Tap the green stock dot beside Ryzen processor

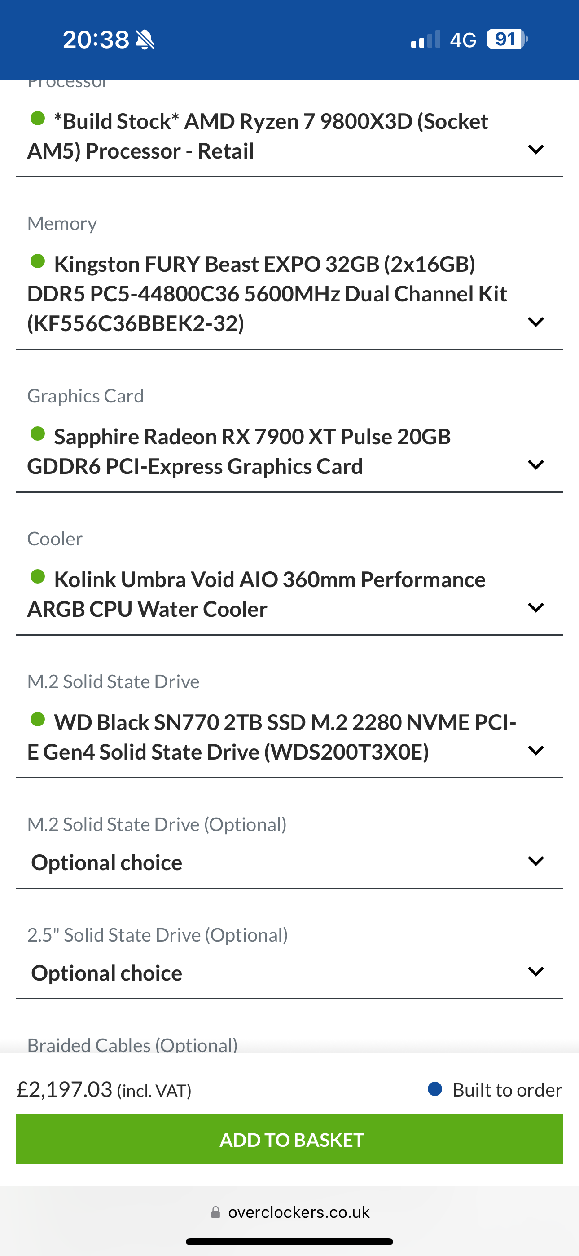[x=38, y=119]
